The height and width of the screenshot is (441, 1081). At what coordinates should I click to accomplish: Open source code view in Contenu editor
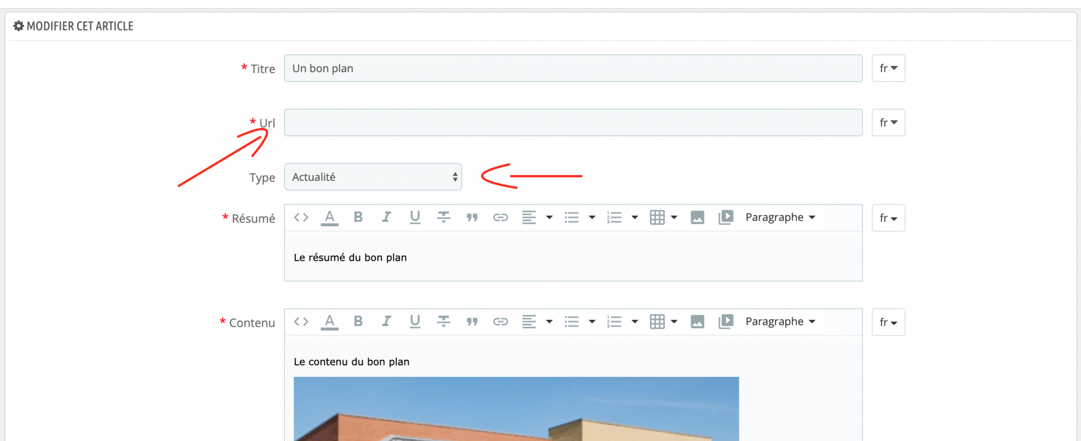click(x=301, y=322)
